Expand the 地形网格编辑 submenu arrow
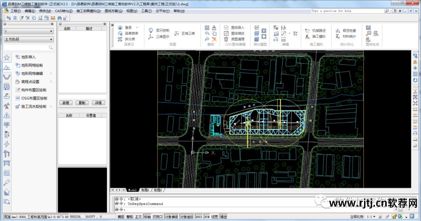 tap(51, 73)
